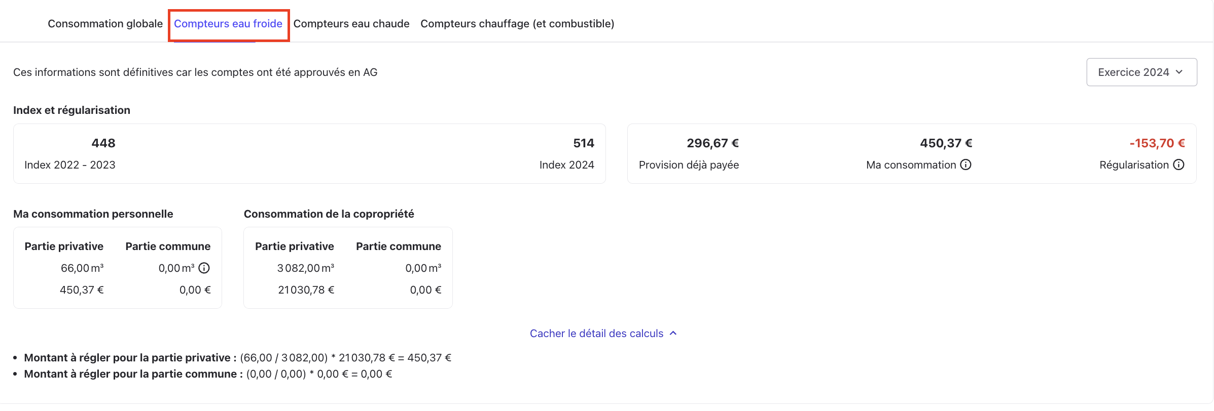The image size is (1214, 411).
Task: Collapse details using the chevron-up arrow
Action: pos(673,333)
